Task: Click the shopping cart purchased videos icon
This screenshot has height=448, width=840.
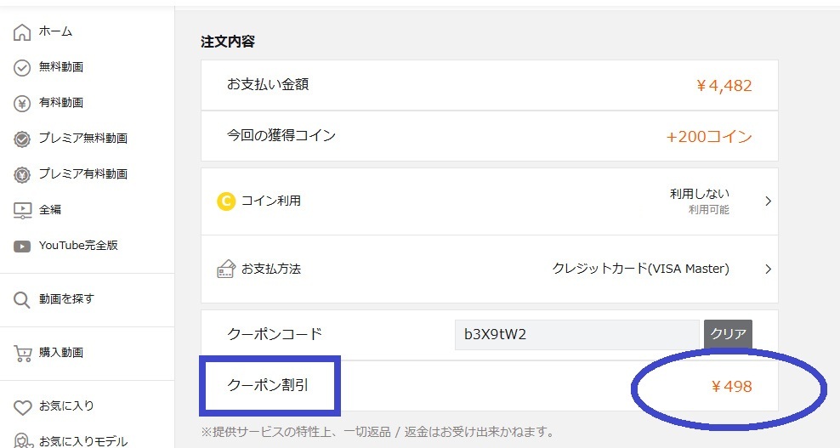Action: pos(22,354)
